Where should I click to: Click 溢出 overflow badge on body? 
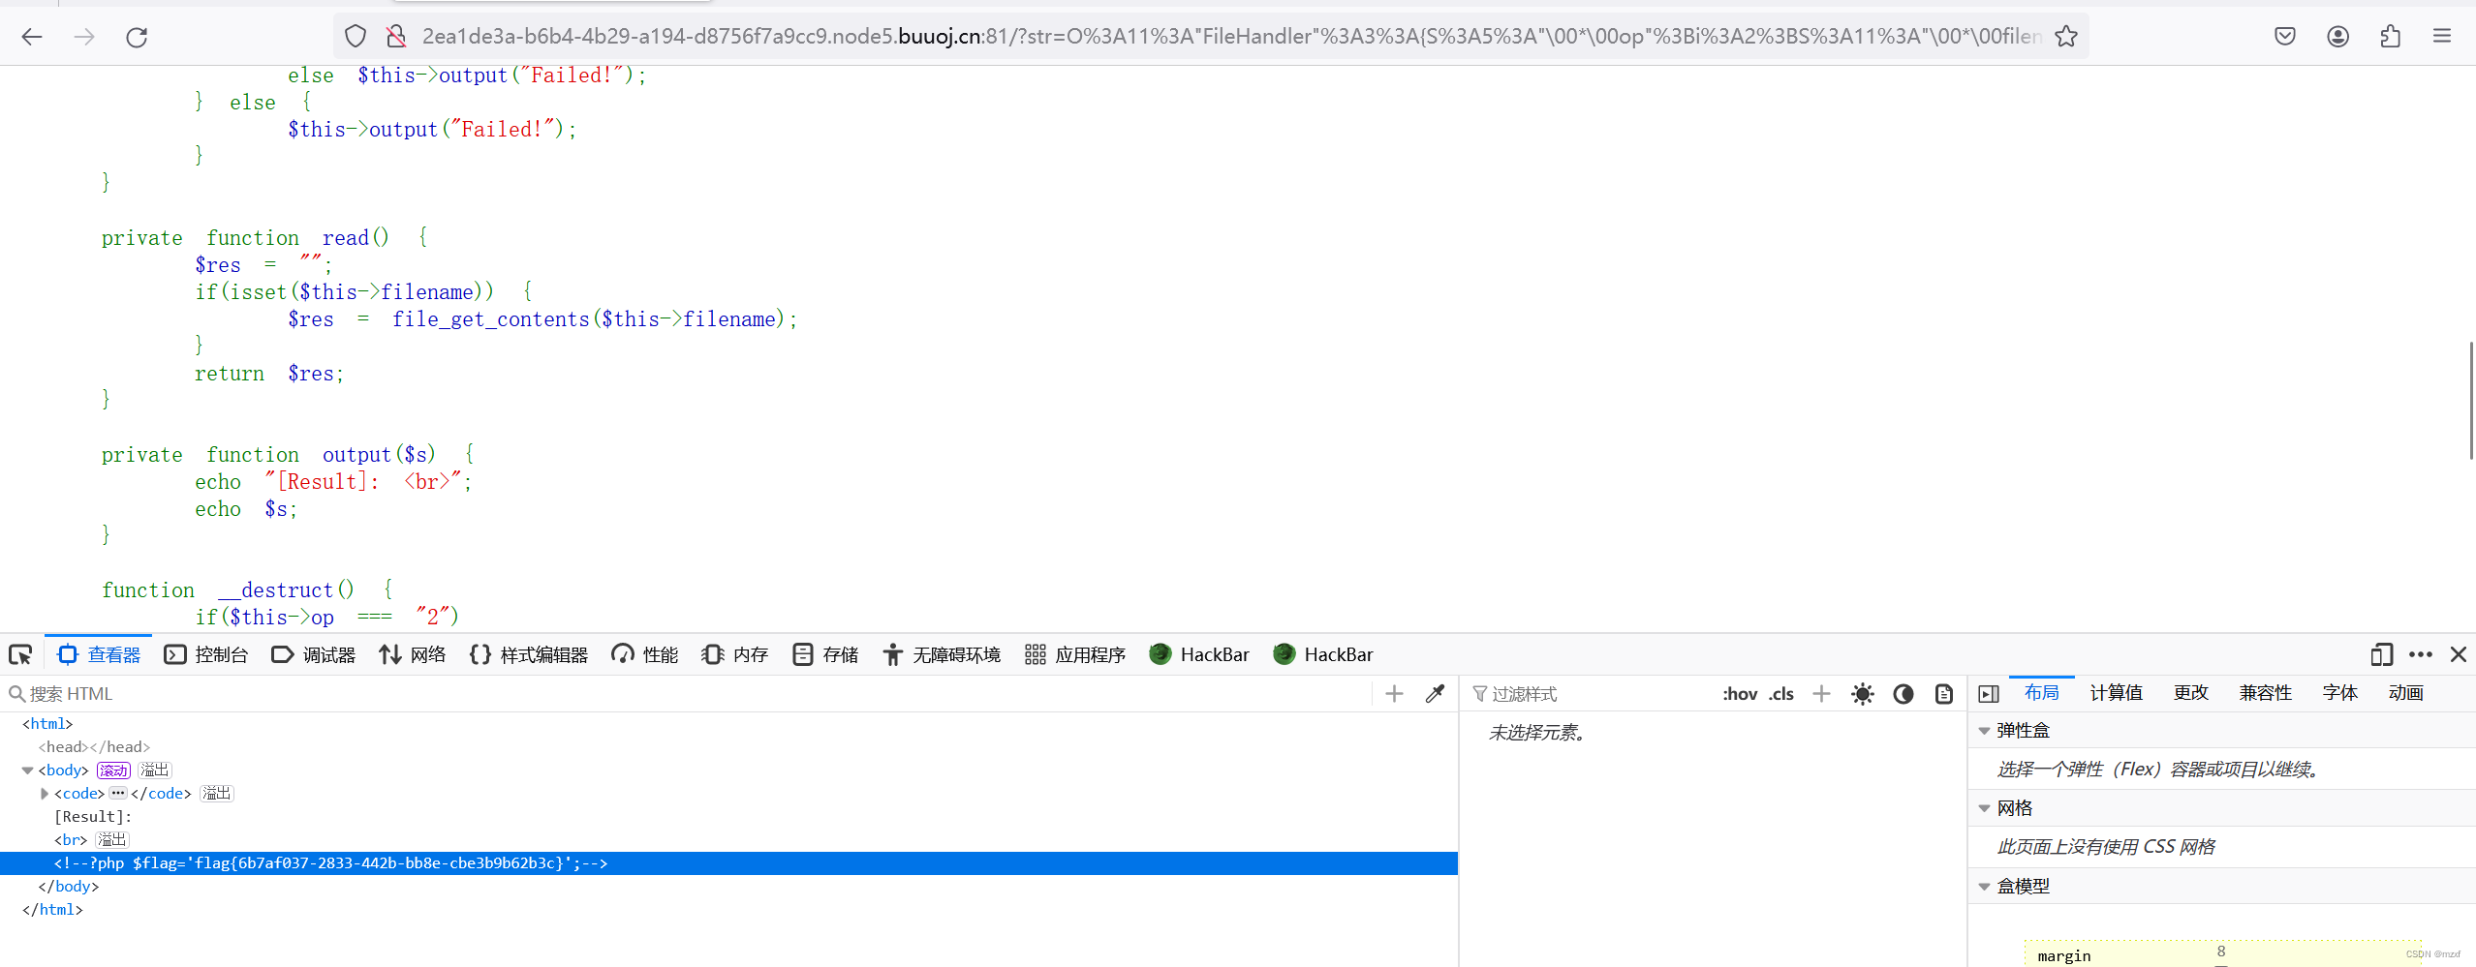155,771
